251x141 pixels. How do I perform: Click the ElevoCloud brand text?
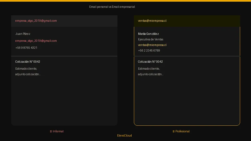click(x=125, y=135)
